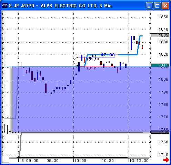Click the black curved arc at 10:00

(76, 62)
